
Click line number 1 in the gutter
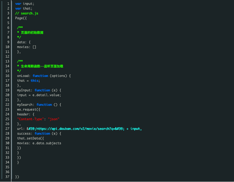tap(8, 4)
